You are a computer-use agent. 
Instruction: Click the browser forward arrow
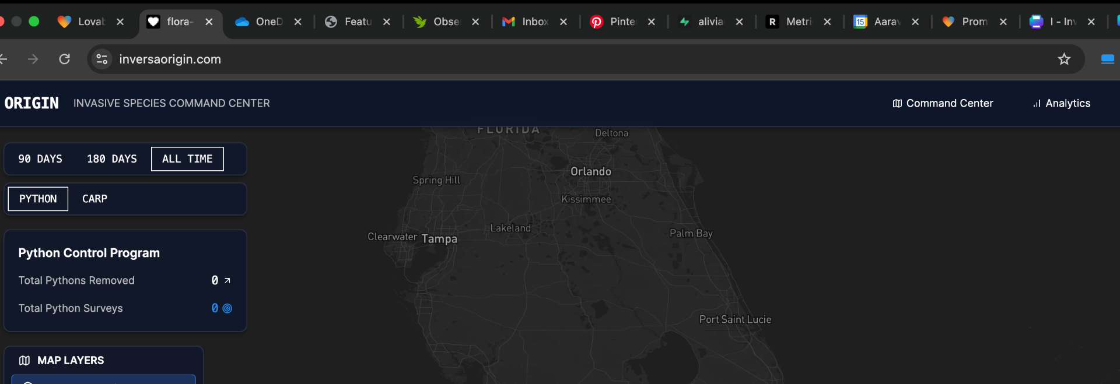33,59
